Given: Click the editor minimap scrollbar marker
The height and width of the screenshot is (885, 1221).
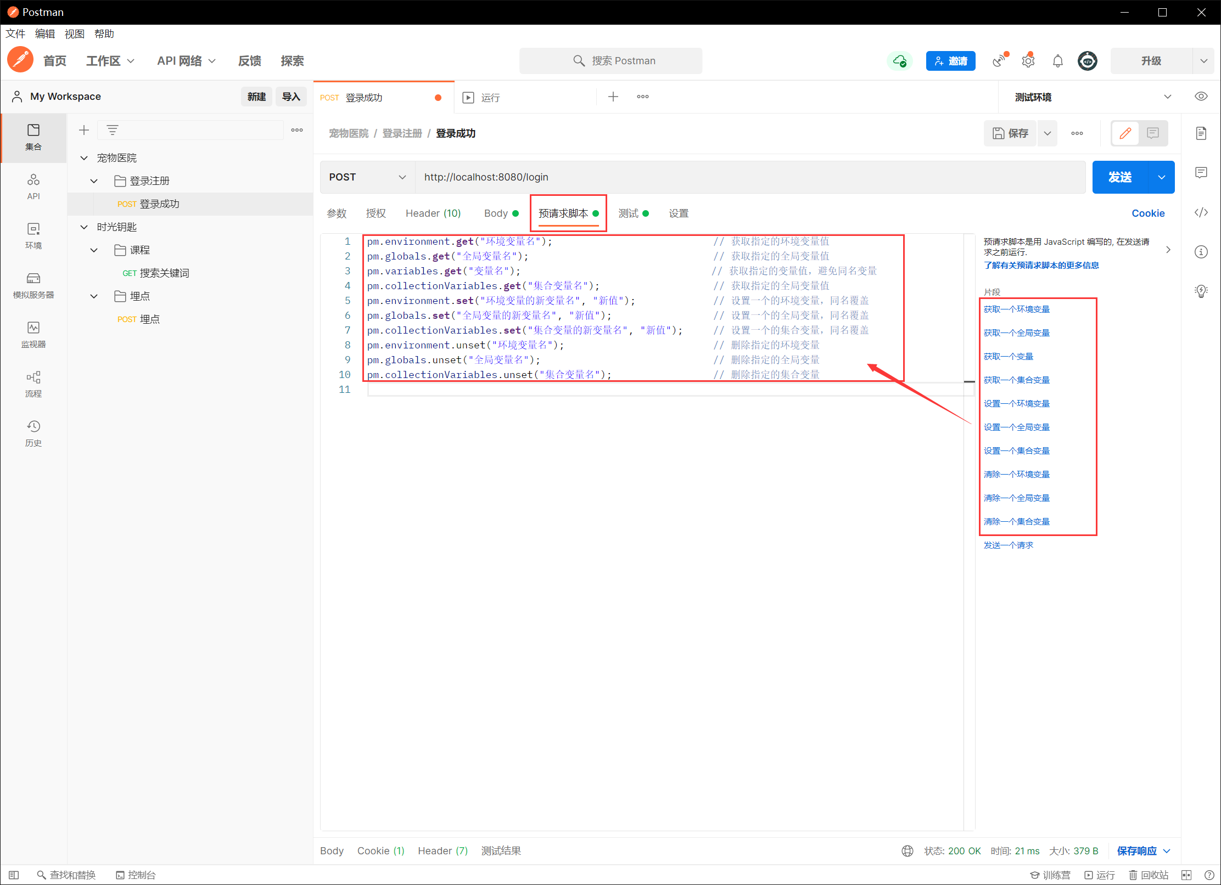Looking at the screenshot, I should (x=969, y=381).
